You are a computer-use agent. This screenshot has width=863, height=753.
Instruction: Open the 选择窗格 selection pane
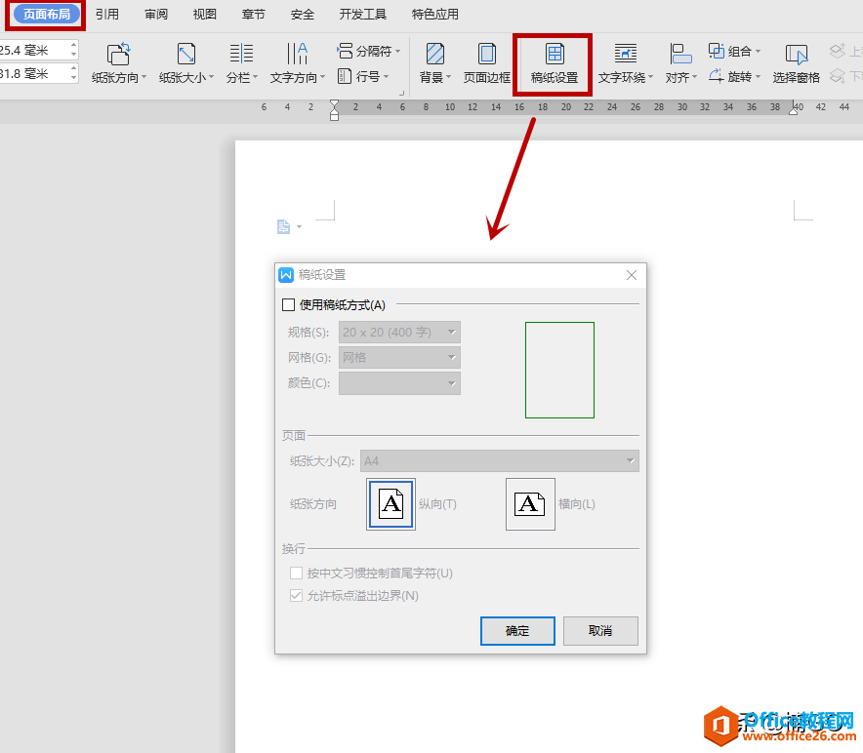[x=796, y=63]
